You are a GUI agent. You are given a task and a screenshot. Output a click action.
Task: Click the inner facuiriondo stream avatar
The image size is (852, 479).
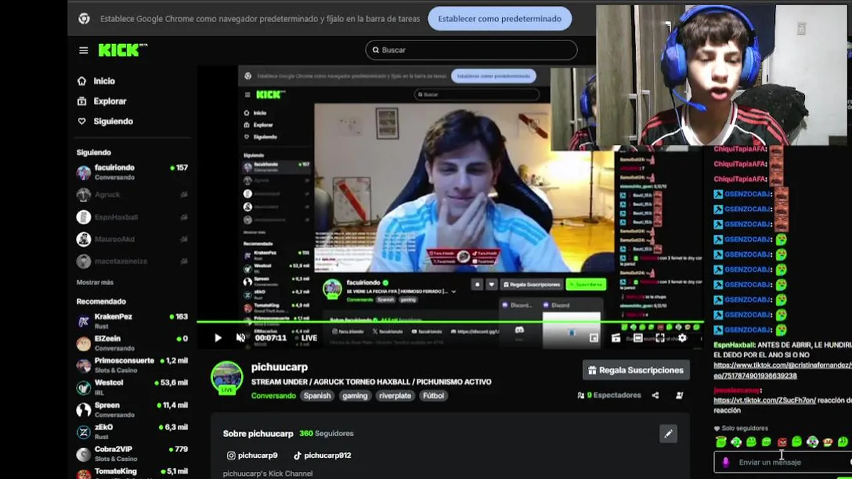pyautogui.click(x=332, y=288)
